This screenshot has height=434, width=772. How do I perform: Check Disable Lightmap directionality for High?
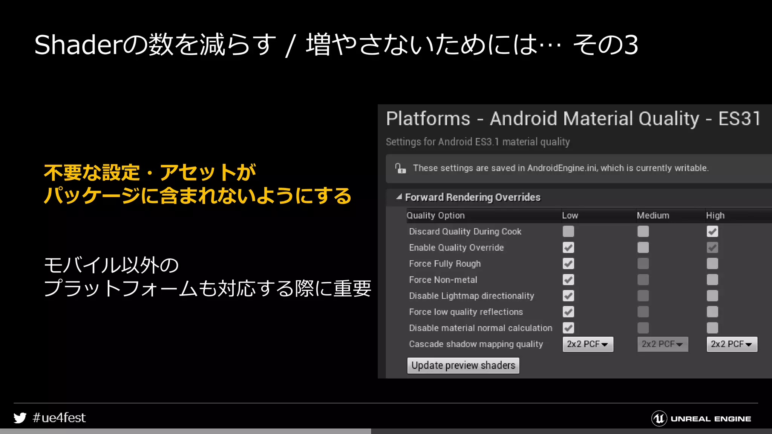click(712, 296)
